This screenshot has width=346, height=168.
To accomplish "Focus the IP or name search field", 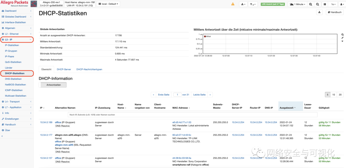I will [x=192, y=115].
